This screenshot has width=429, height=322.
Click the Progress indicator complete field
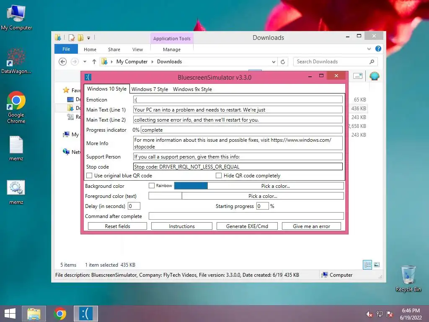[242, 130]
